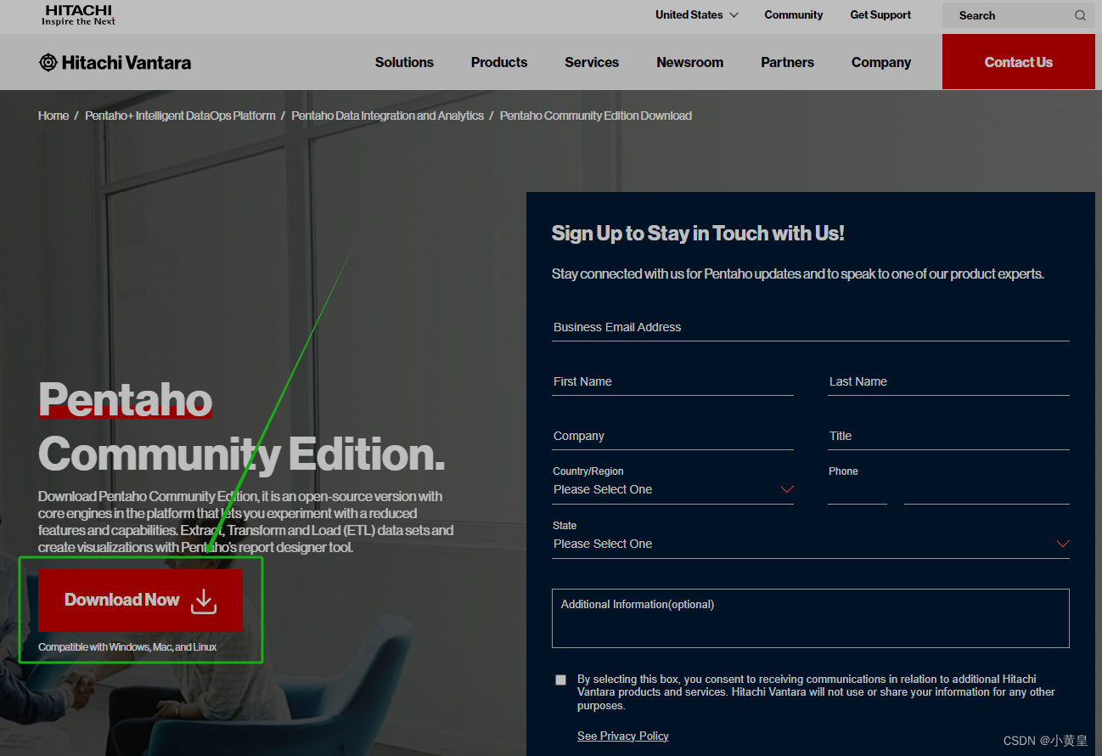Screen dimensions: 1102x756
Task: Click the search magnifier icon
Action: [1080, 15]
